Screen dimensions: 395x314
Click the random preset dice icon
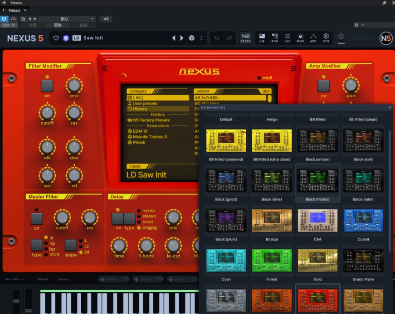(191, 38)
